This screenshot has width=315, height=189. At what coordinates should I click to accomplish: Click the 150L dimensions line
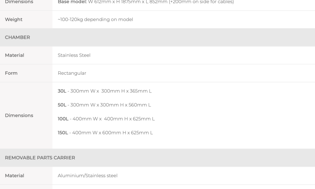(105, 133)
